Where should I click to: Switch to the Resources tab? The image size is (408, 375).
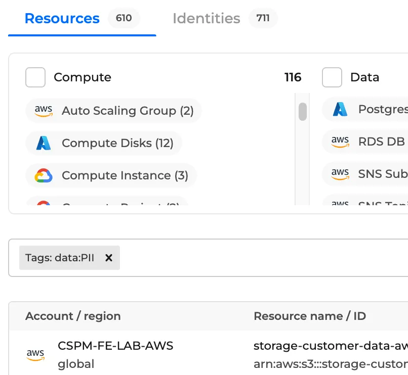point(62,19)
